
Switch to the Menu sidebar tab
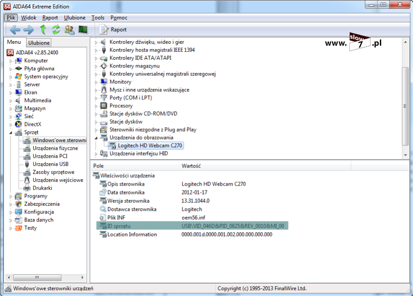click(x=14, y=42)
